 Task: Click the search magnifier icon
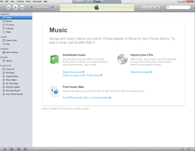pos(168,7)
